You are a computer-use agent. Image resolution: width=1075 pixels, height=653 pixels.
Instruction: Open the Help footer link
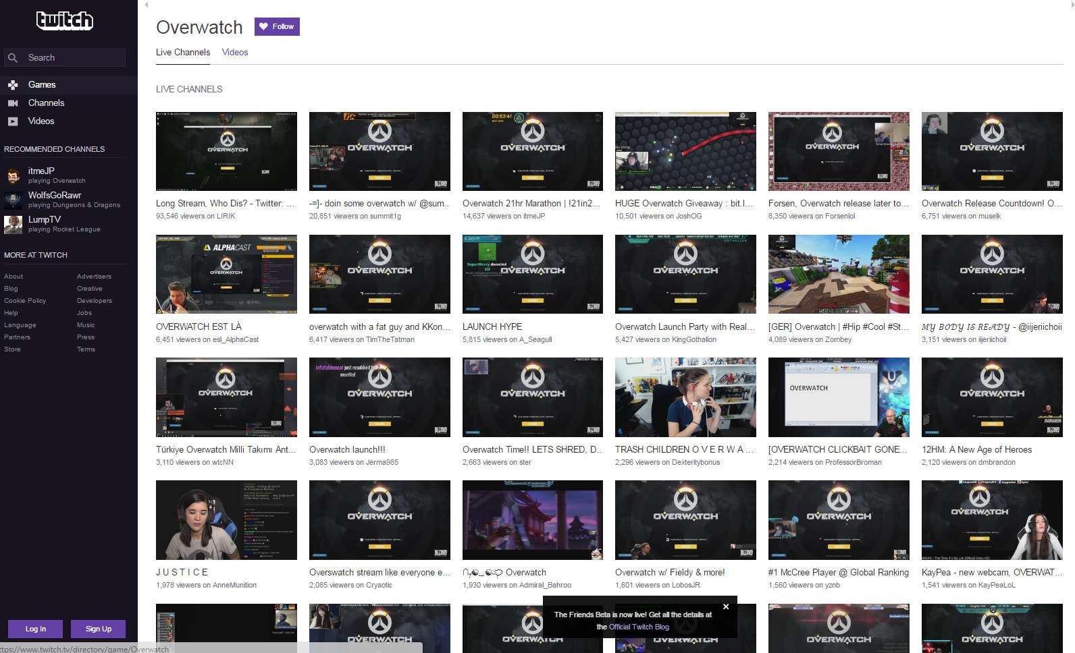click(11, 313)
